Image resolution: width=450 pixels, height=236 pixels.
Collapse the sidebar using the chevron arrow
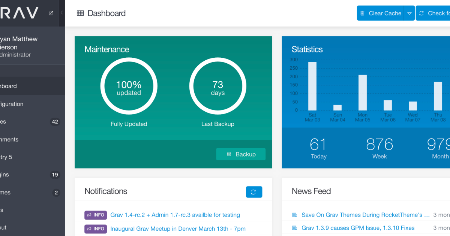tap(61, 13)
